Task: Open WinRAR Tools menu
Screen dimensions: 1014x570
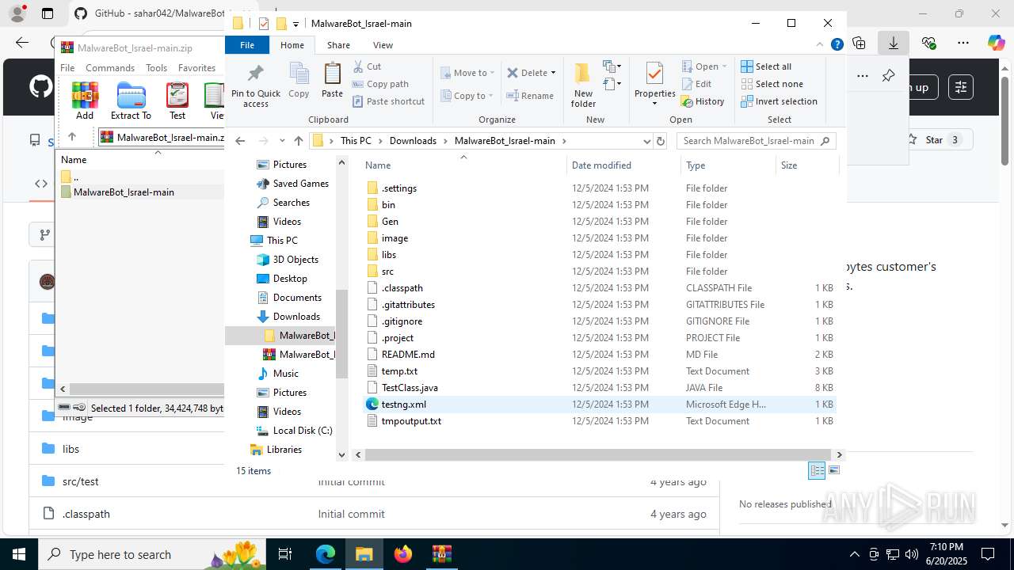Action: click(156, 68)
